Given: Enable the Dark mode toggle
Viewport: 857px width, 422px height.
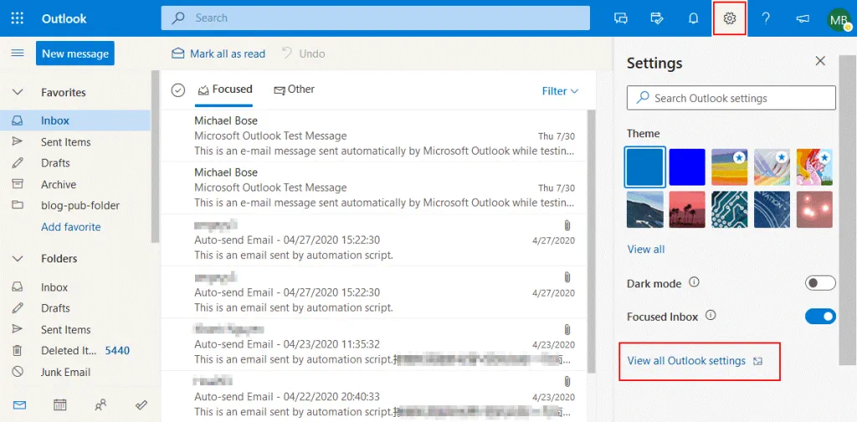Looking at the screenshot, I should click(819, 283).
